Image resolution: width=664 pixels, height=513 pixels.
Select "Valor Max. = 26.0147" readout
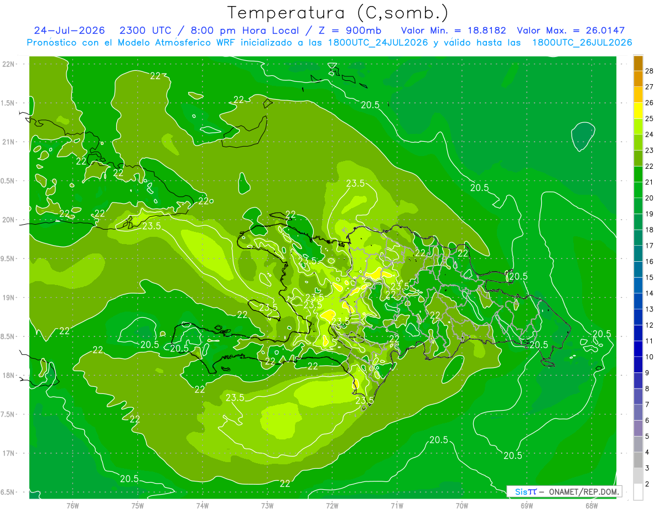coord(570,30)
